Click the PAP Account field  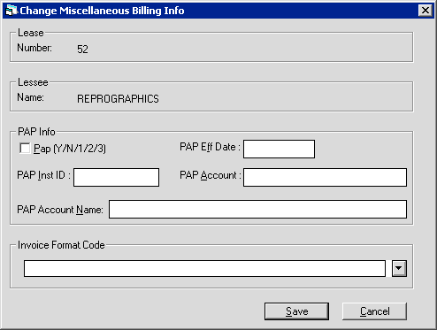325,177
